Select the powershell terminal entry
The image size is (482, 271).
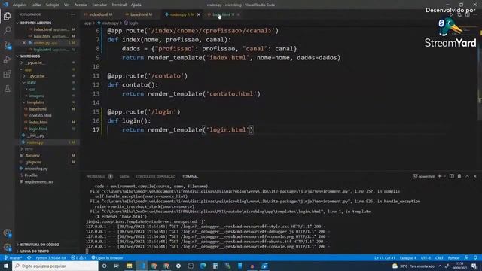(423, 176)
